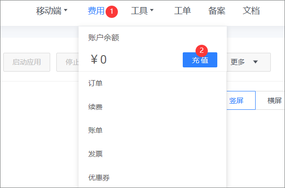Open the 费用 menu in the top navigation
Screen dimensions: 285x188
[x=96, y=11]
